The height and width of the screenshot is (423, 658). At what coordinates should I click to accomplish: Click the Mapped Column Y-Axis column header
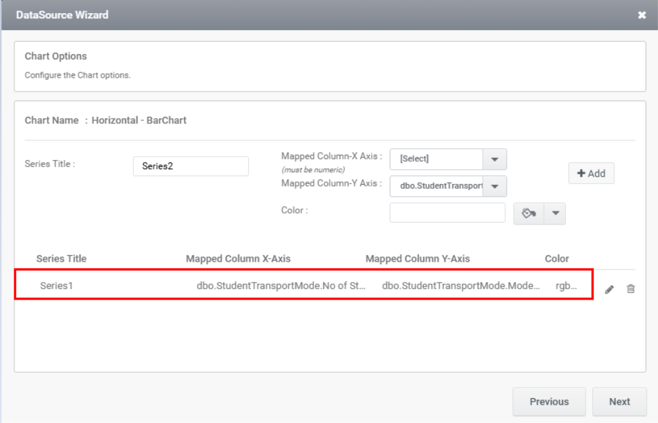point(418,258)
